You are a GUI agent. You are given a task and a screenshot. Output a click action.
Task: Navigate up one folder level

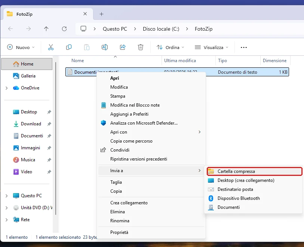click(46, 29)
